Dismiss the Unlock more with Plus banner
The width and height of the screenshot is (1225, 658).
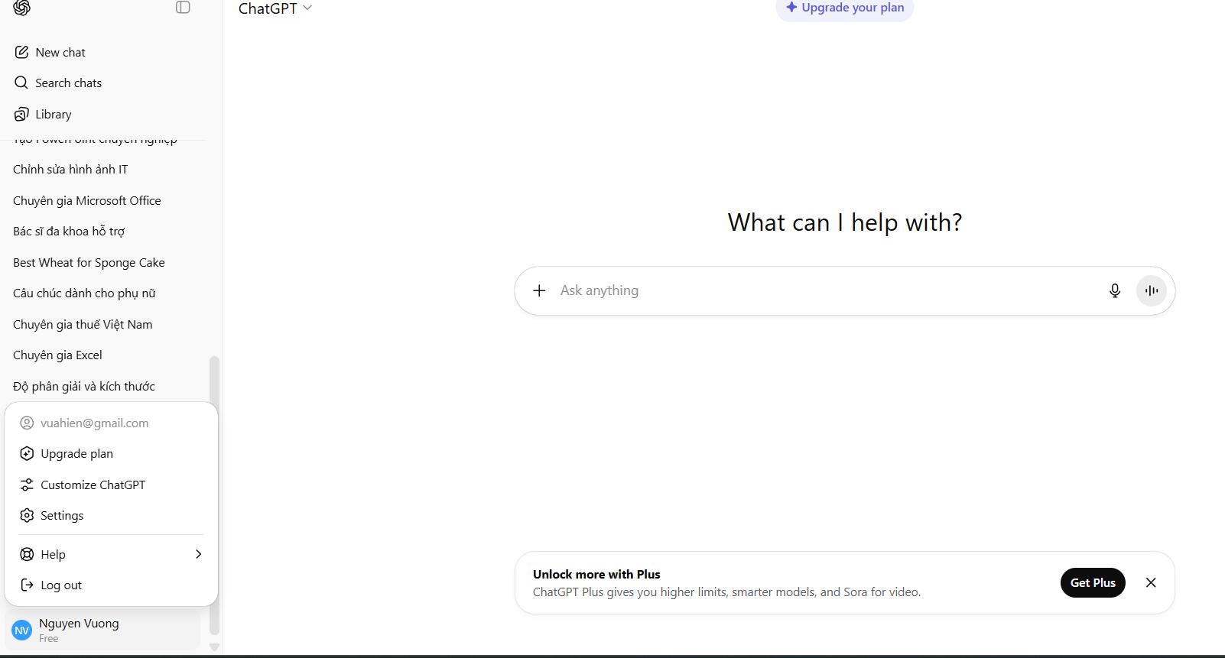pyautogui.click(x=1151, y=582)
